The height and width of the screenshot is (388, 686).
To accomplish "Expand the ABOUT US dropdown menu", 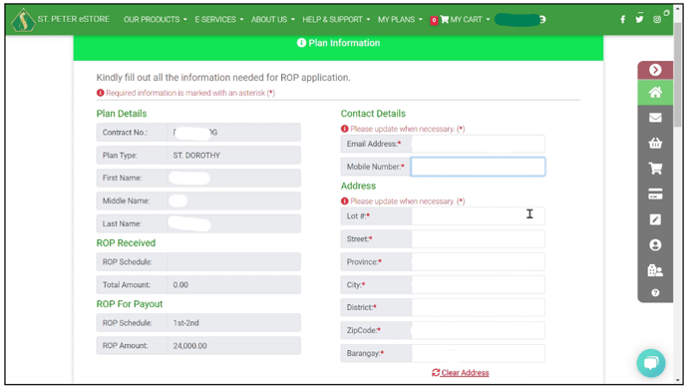I will click(273, 19).
